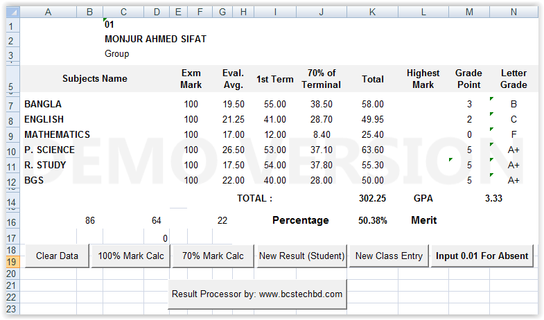Screen dimensions: 544x320
Task: Click the letter grade F cell
Action: point(514,134)
